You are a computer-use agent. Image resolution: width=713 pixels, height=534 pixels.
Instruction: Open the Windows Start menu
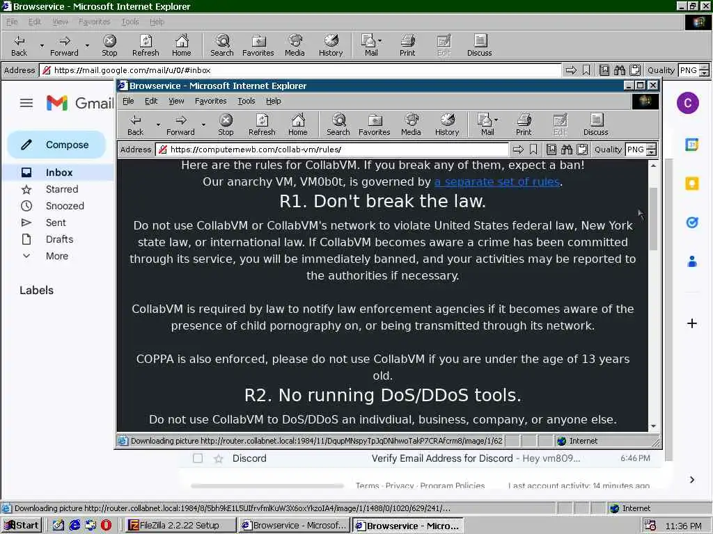tap(21, 526)
